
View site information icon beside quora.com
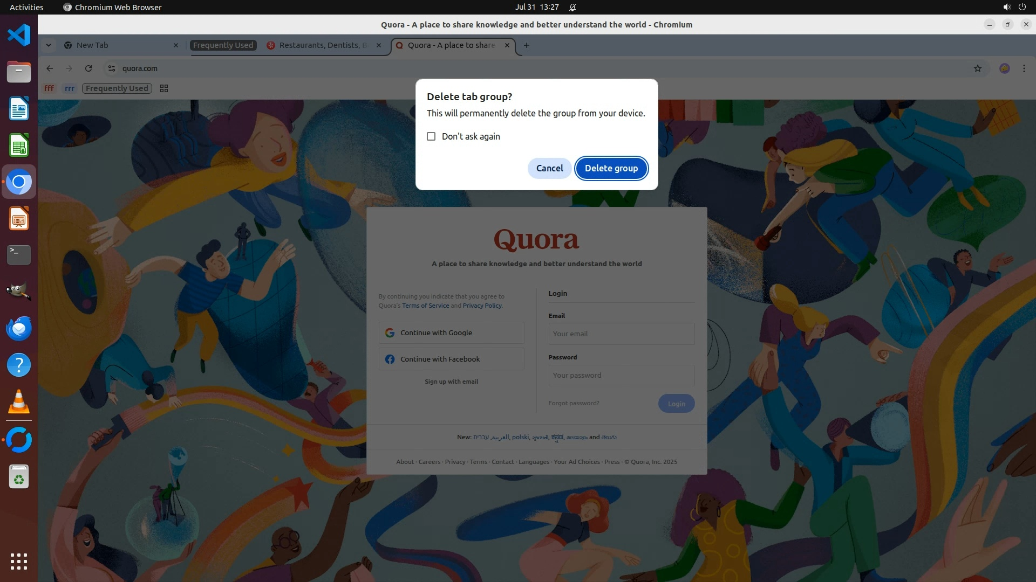click(112, 68)
